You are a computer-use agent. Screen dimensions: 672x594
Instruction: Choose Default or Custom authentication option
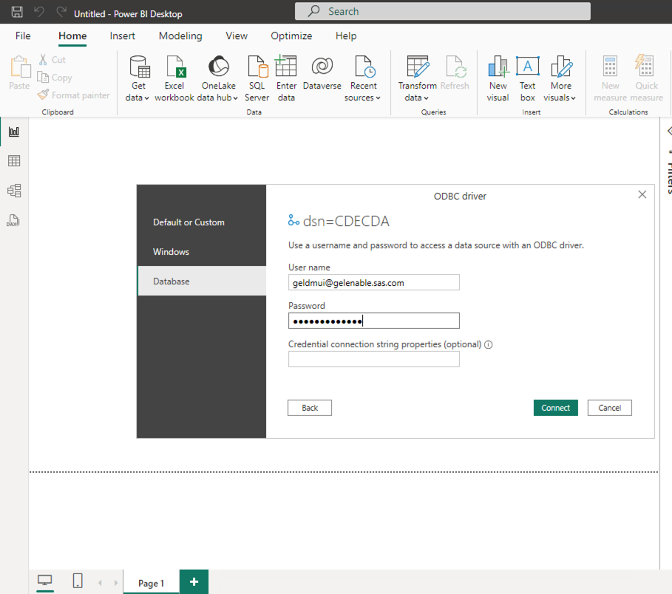point(189,222)
